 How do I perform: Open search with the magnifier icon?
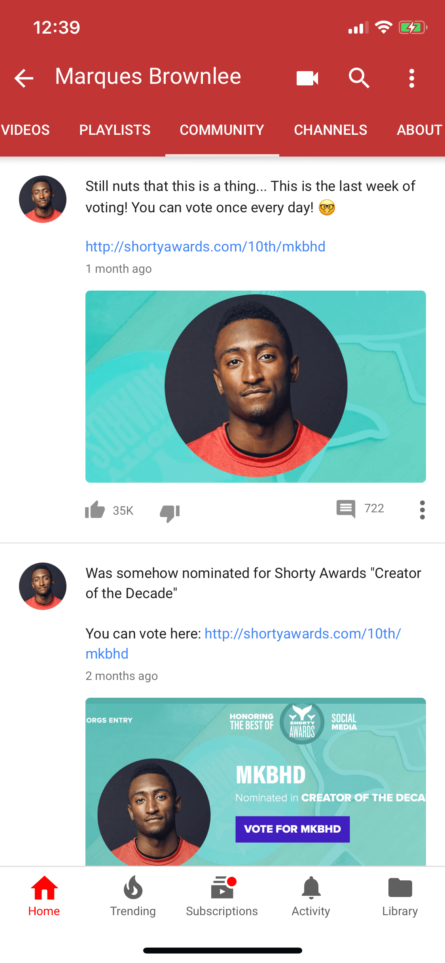tap(359, 77)
